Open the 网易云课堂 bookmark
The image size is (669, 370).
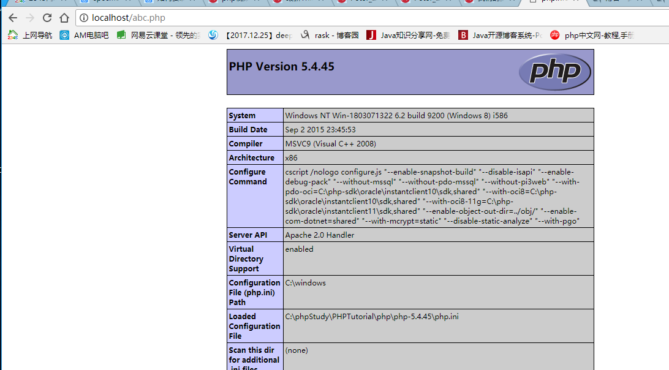(159, 35)
